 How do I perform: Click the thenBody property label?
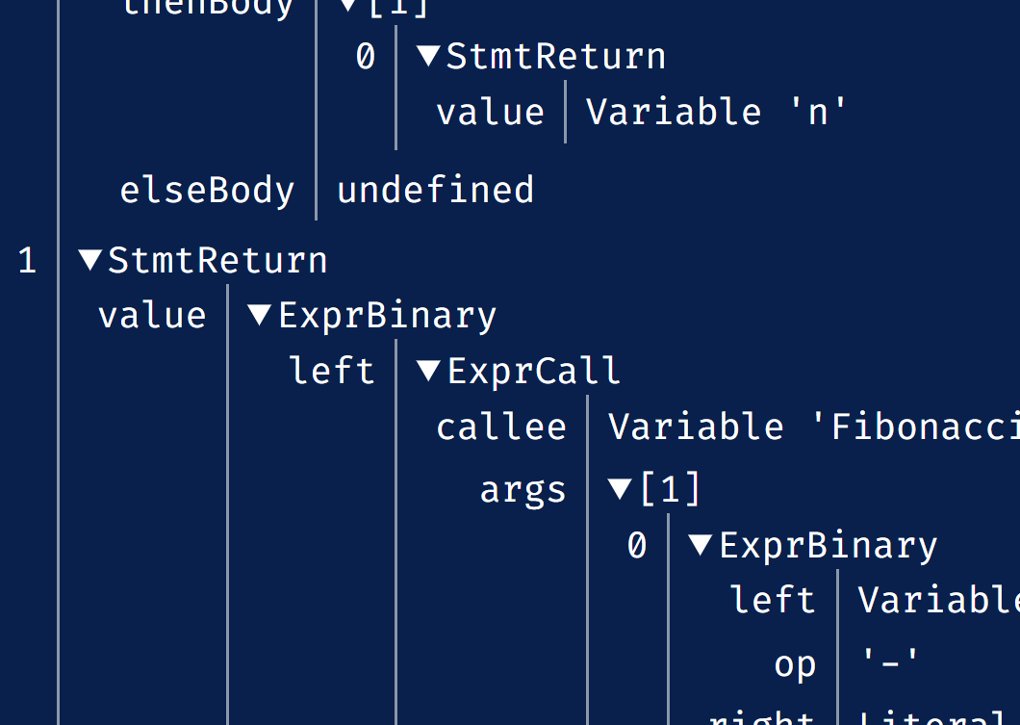pyautogui.click(x=208, y=9)
